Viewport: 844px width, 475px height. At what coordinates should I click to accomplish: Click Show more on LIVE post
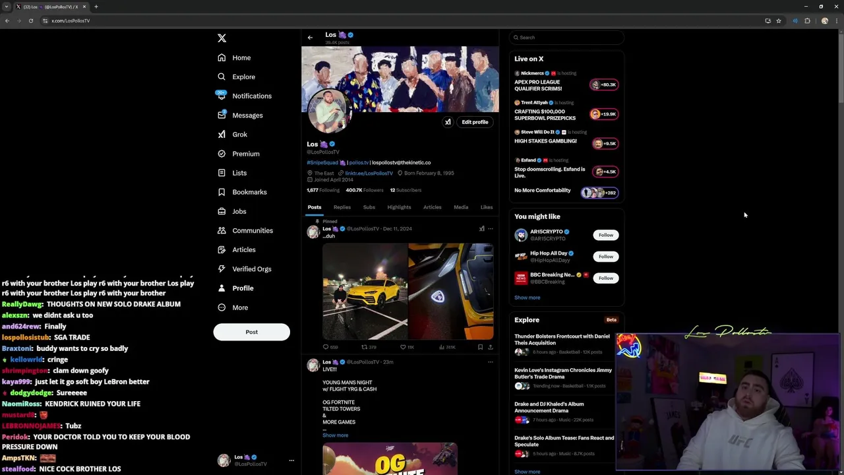[335, 435]
